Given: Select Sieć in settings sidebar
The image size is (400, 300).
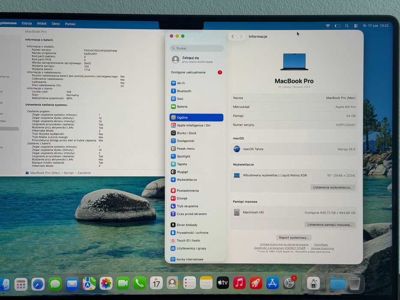Looking at the screenshot, I should (196, 99).
